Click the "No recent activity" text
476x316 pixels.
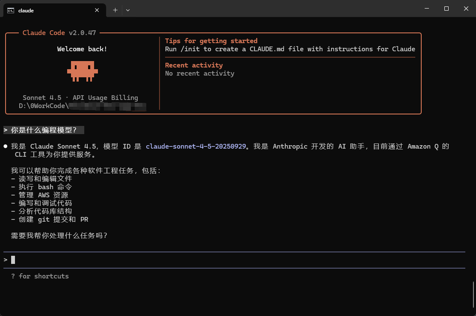point(200,73)
